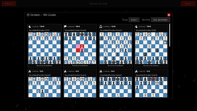Click the flag icon on LeandroFavero (1500) card
Image resolution: width=197 pixels, height=111 pixels.
click(65, 27)
